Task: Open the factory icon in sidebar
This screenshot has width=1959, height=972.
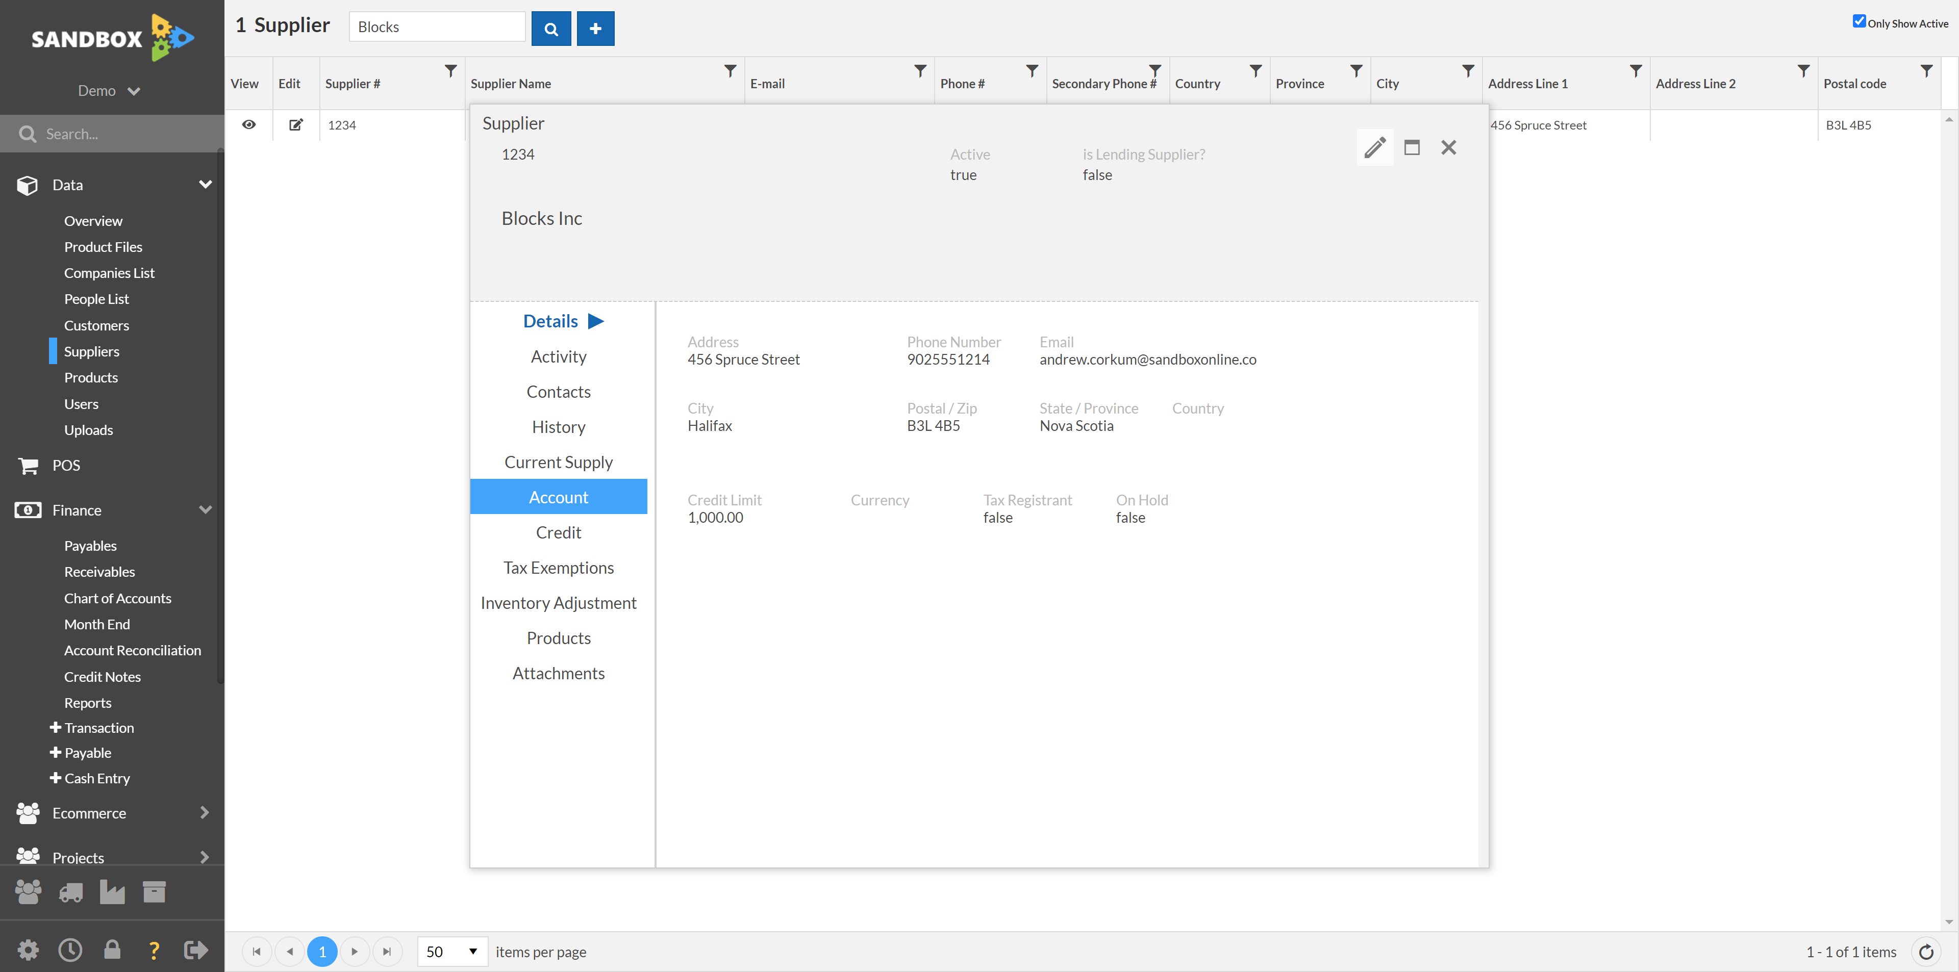Action: point(112,892)
